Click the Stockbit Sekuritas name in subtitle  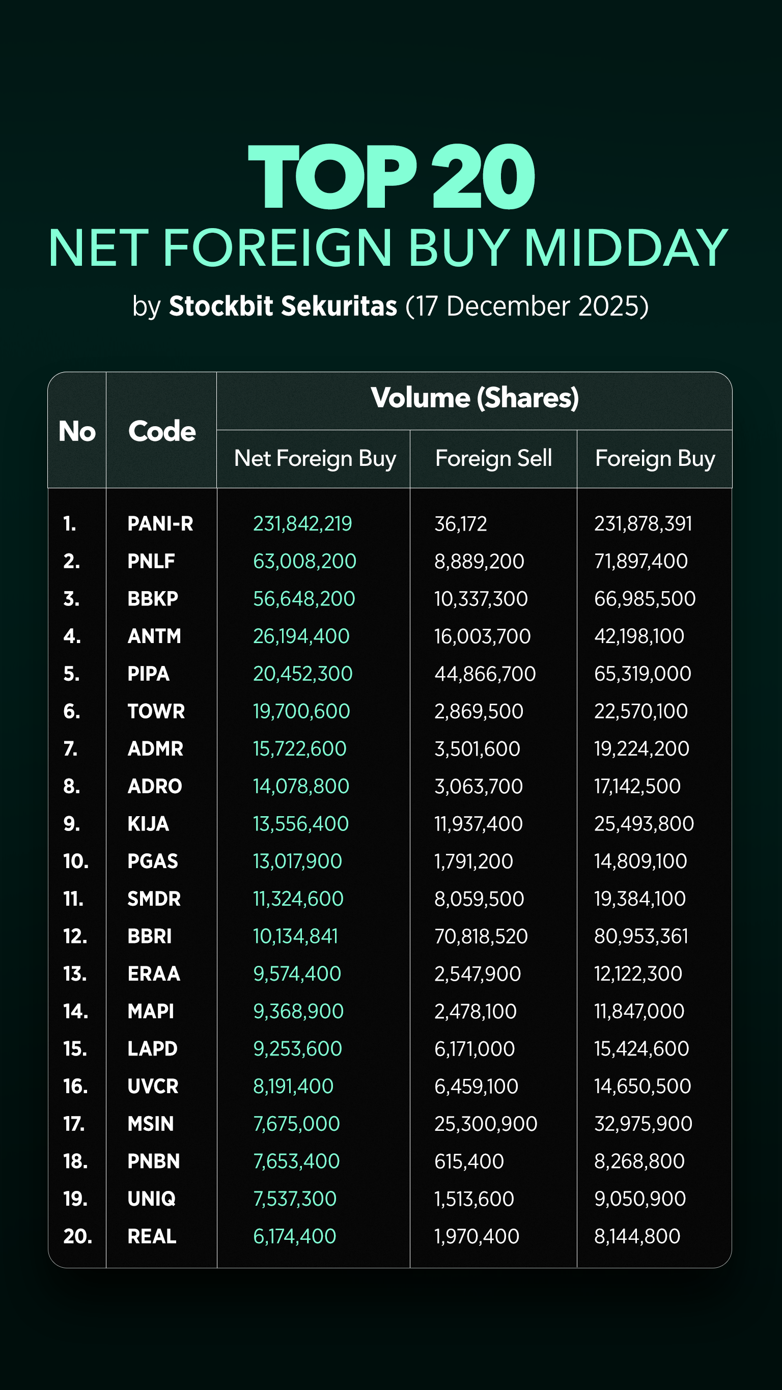pyautogui.click(x=283, y=306)
